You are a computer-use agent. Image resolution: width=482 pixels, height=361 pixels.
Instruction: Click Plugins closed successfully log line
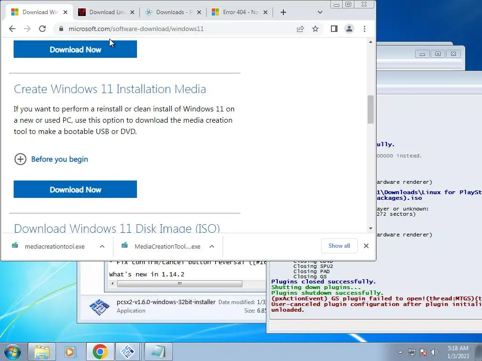323,282
